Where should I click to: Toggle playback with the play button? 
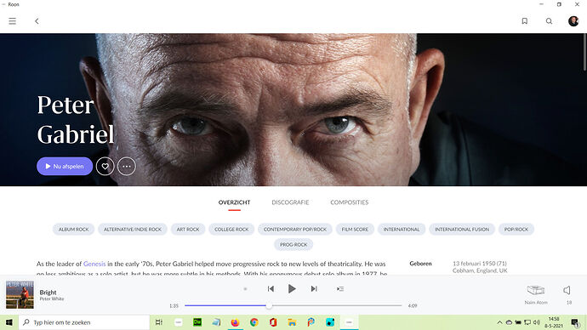292,288
